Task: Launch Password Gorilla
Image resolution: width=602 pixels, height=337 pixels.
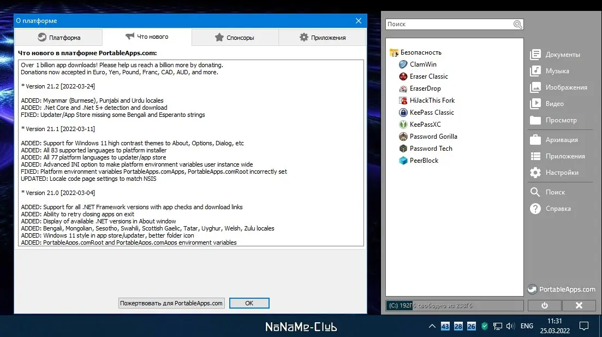Action: 428,137
